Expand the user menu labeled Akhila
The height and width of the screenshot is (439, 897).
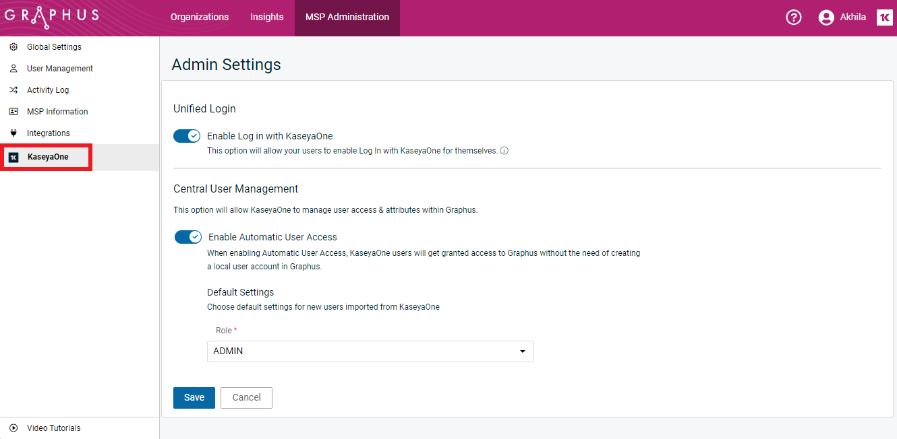pyautogui.click(x=842, y=17)
